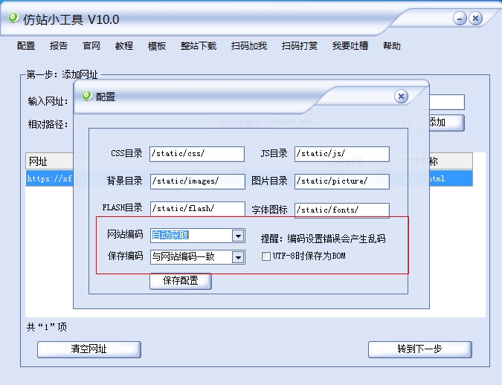Enable UTF-8时保存为BOM checkbox

pos(266,256)
